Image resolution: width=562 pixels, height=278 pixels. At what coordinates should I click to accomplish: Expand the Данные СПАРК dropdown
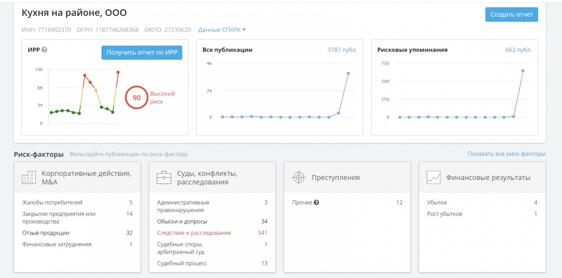[222, 30]
